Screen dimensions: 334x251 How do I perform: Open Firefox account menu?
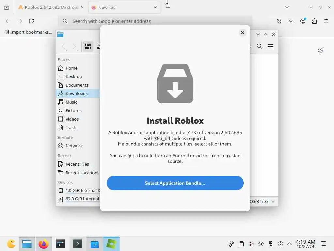pos(303,21)
